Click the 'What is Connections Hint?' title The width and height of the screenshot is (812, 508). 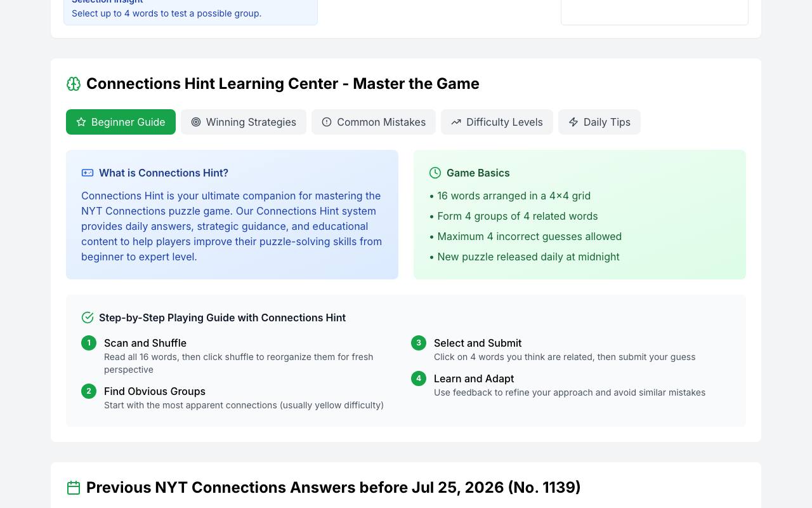pos(164,173)
